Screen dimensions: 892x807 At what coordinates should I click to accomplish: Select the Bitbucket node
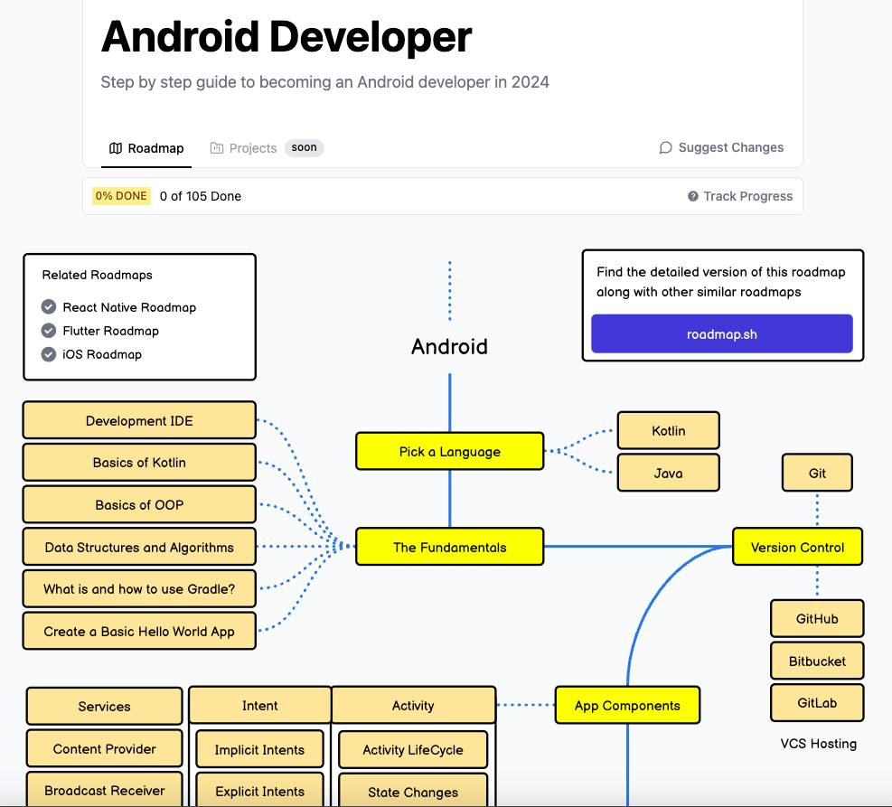(x=817, y=661)
